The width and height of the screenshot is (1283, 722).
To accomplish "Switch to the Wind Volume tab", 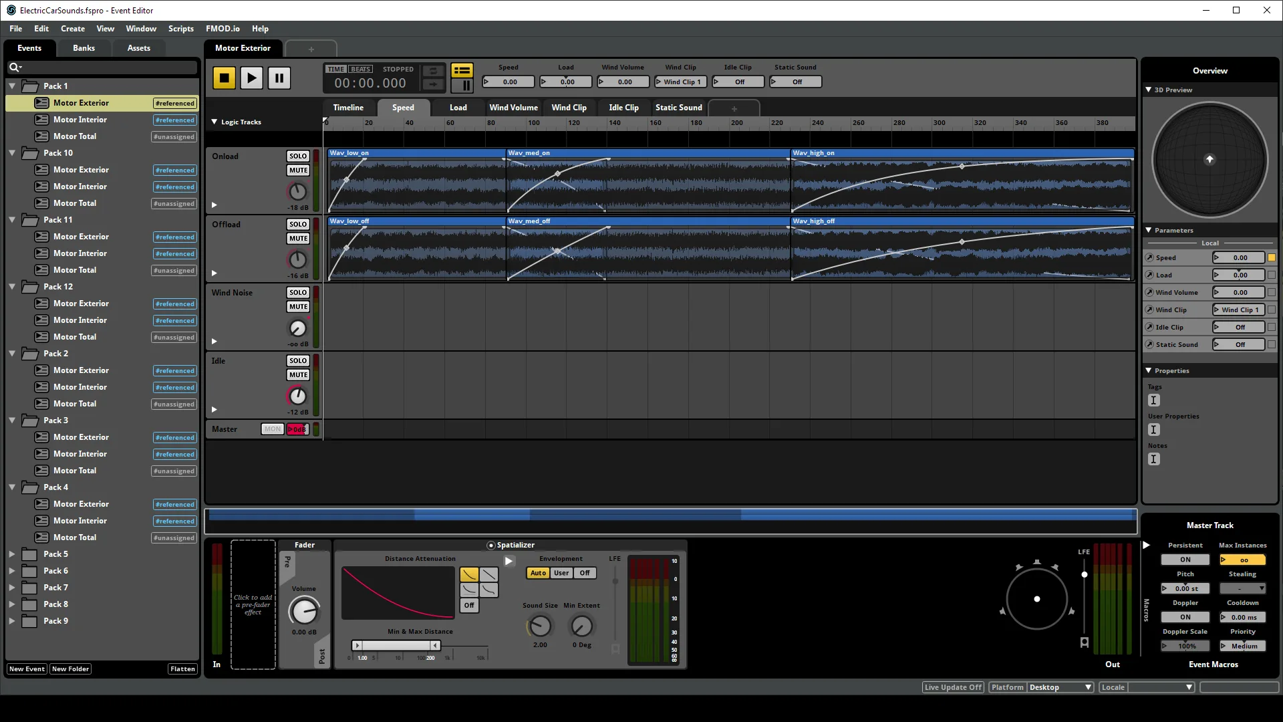I will click(513, 108).
